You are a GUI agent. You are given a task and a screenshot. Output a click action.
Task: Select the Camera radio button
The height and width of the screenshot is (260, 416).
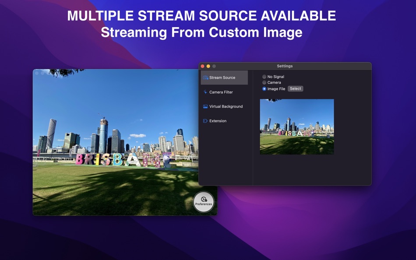pyautogui.click(x=264, y=83)
